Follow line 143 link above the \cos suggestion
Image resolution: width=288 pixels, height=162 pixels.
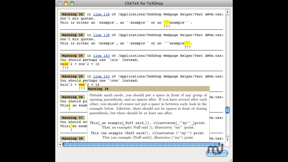point(101,76)
